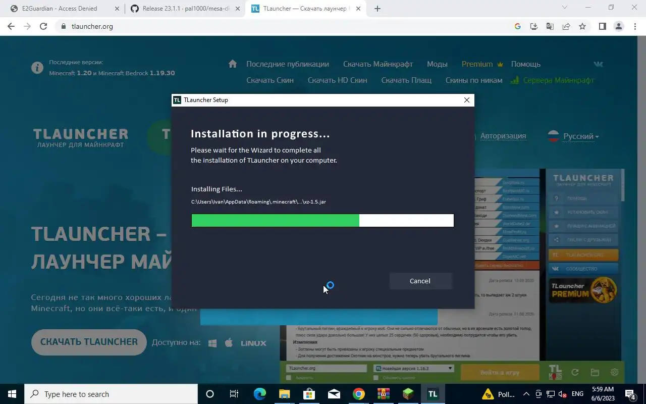646x404 pixels.
Task: Bookmark this page with the star
Action: [x=582, y=26]
